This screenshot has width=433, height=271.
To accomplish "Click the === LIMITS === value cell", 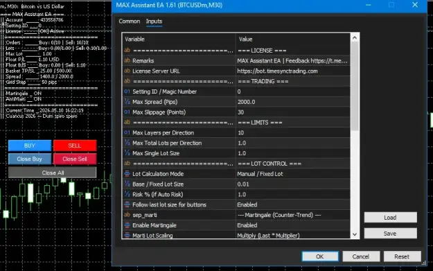I will click(x=293, y=122).
